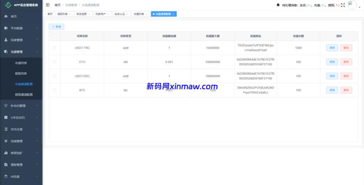Close the 充值通道配置 tab
364x185 pixels.
[173, 14]
